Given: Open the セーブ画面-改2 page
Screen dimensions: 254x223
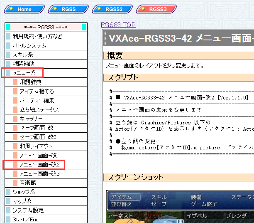Looking at the screenshot, I should coord(46,137).
